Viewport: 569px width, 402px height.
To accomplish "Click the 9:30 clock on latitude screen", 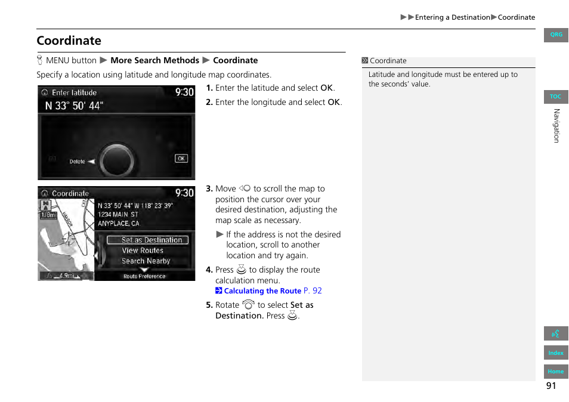I will click(184, 92).
